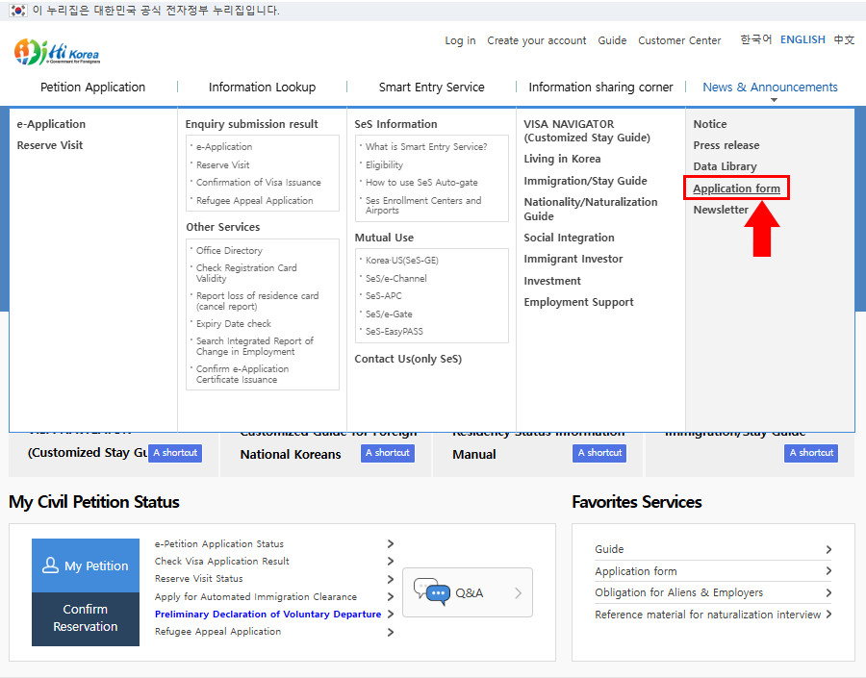Expand arrow next to e-Petition Application Status

pos(391,544)
